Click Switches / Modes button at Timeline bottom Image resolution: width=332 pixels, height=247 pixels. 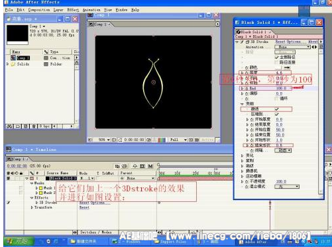click(96, 232)
